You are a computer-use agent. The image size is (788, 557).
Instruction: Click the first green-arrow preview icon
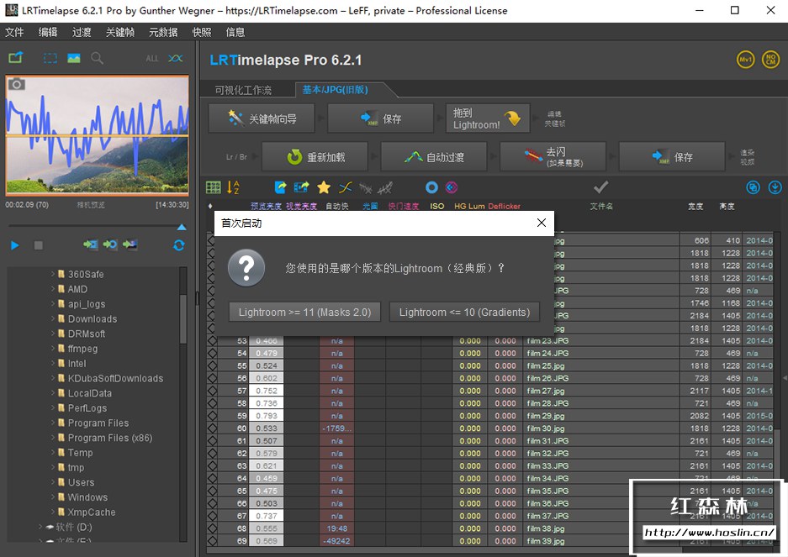pos(91,244)
